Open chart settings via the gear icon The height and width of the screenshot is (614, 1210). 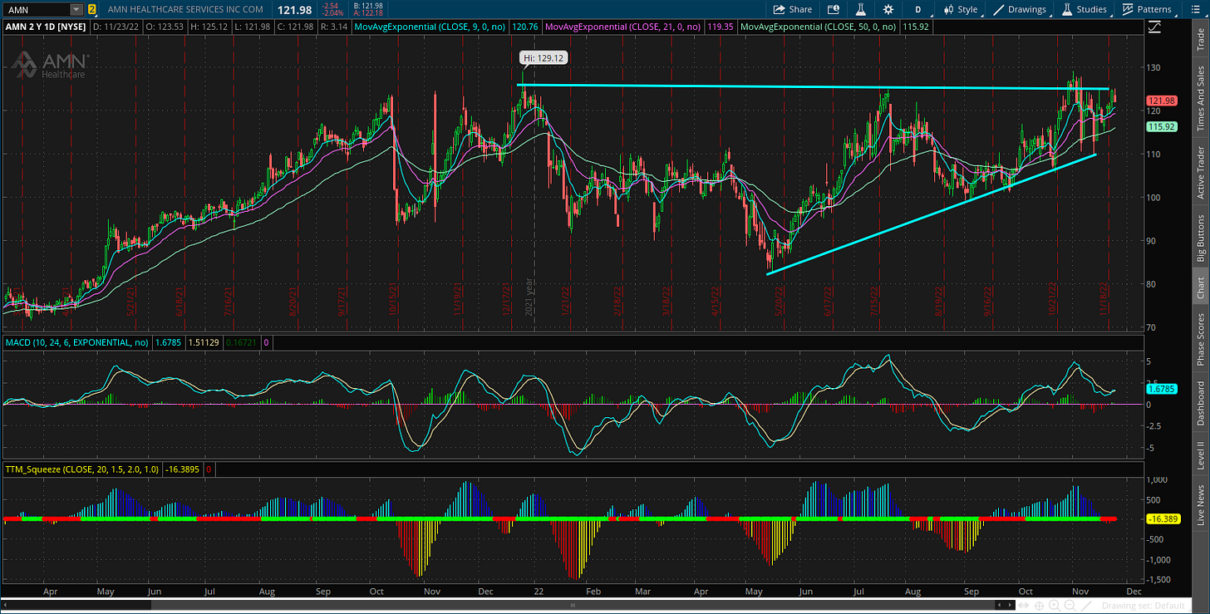[x=888, y=9]
